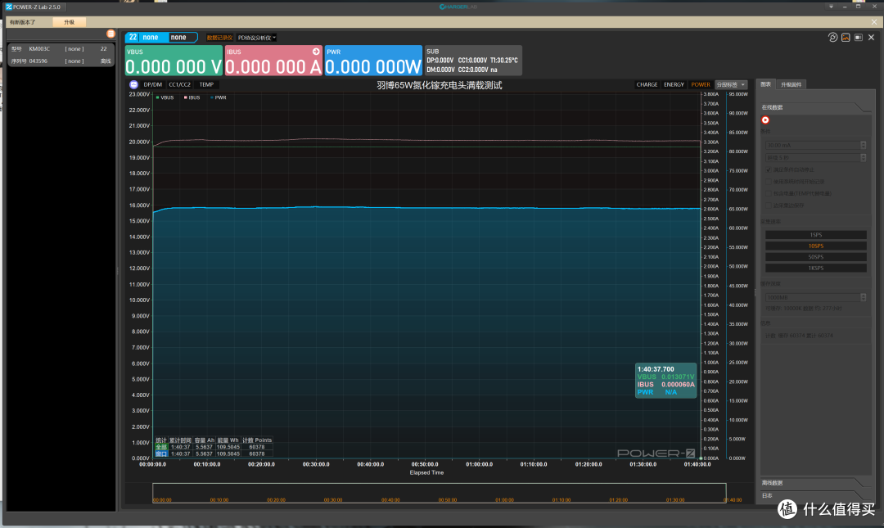Click the pink IBUS current readout
The height and width of the screenshot is (528, 884).
[273, 61]
